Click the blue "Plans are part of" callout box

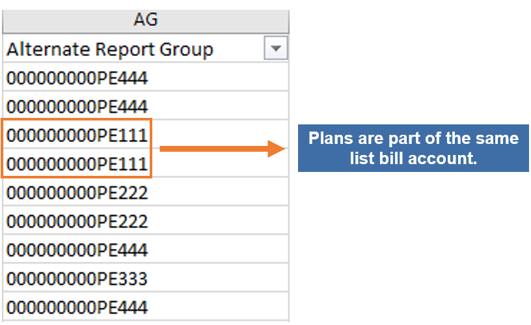413,148
